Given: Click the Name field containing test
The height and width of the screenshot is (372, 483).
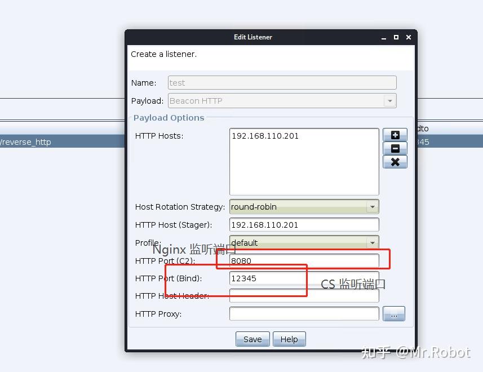Looking at the screenshot, I should pyautogui.click(x=282, y=83).
